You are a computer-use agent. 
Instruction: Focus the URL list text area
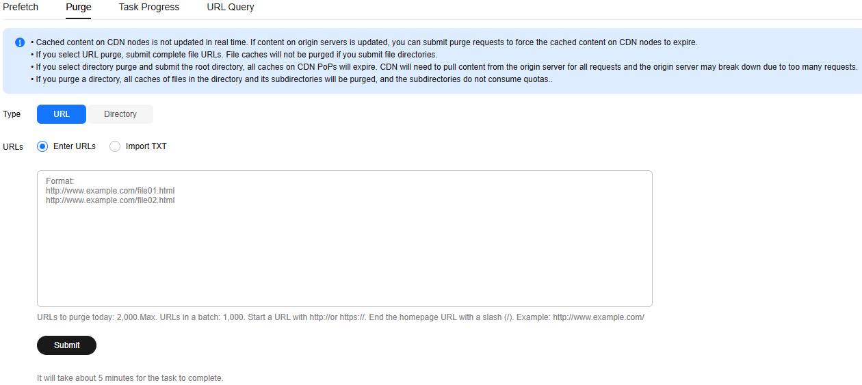coord(345,239)
